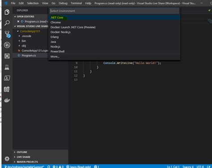Click the Spaces: 4 indentation setting
The image size is (212, 168).
pos(188,167)
